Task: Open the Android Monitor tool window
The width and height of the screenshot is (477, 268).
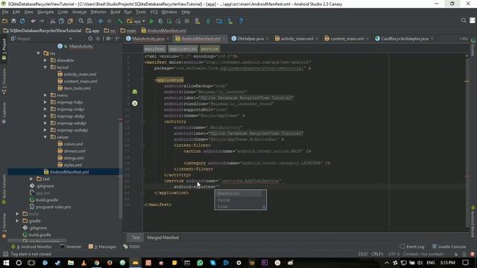Action: pyautogui.click(x=31, y=246)
